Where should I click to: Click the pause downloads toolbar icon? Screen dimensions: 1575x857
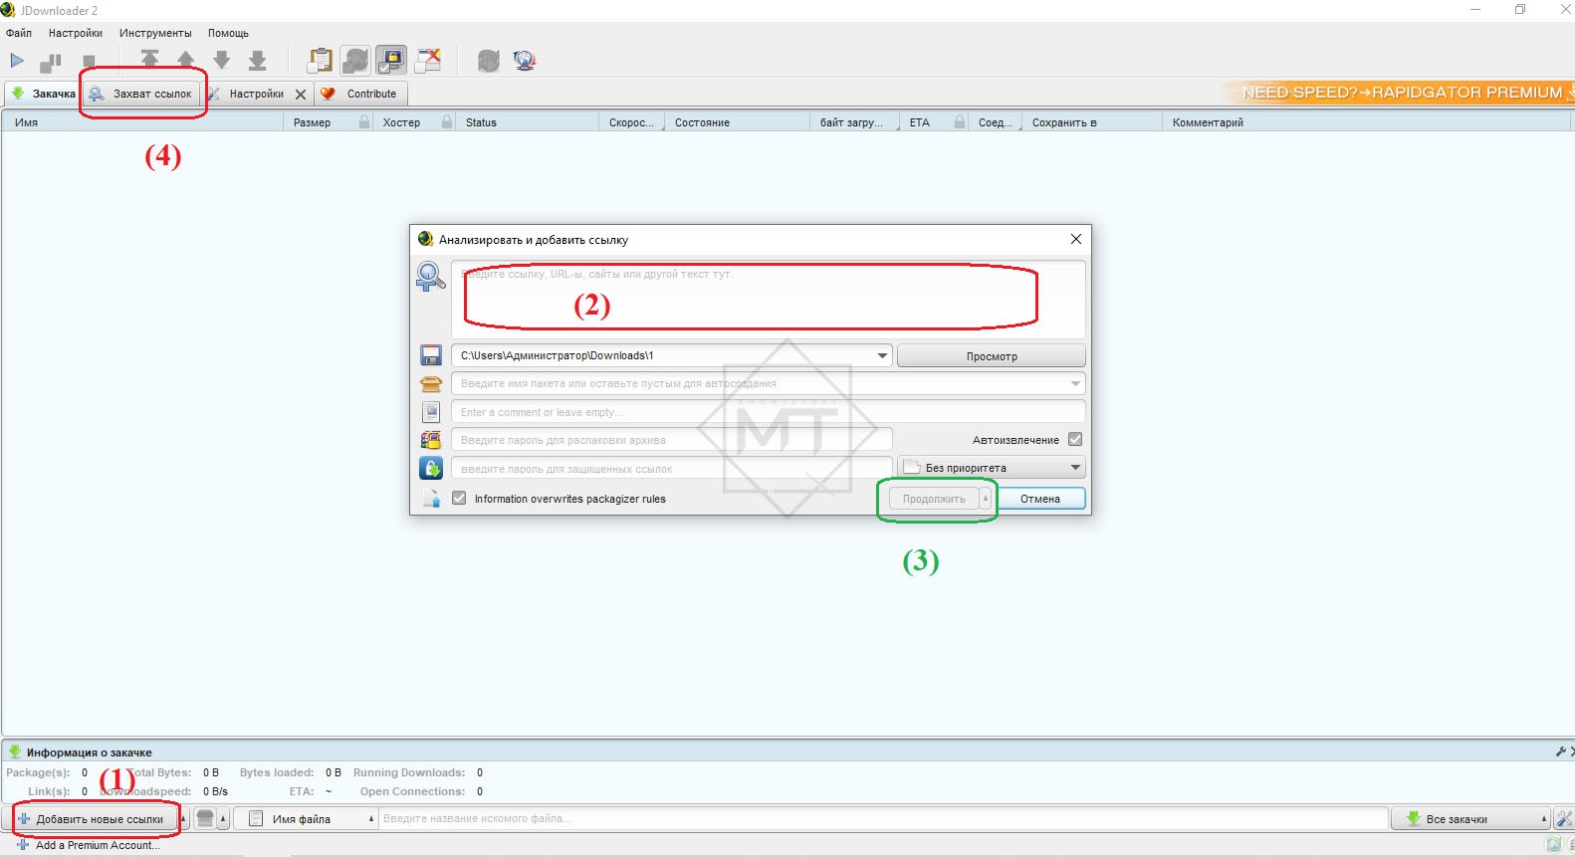(x=50, y=63)
